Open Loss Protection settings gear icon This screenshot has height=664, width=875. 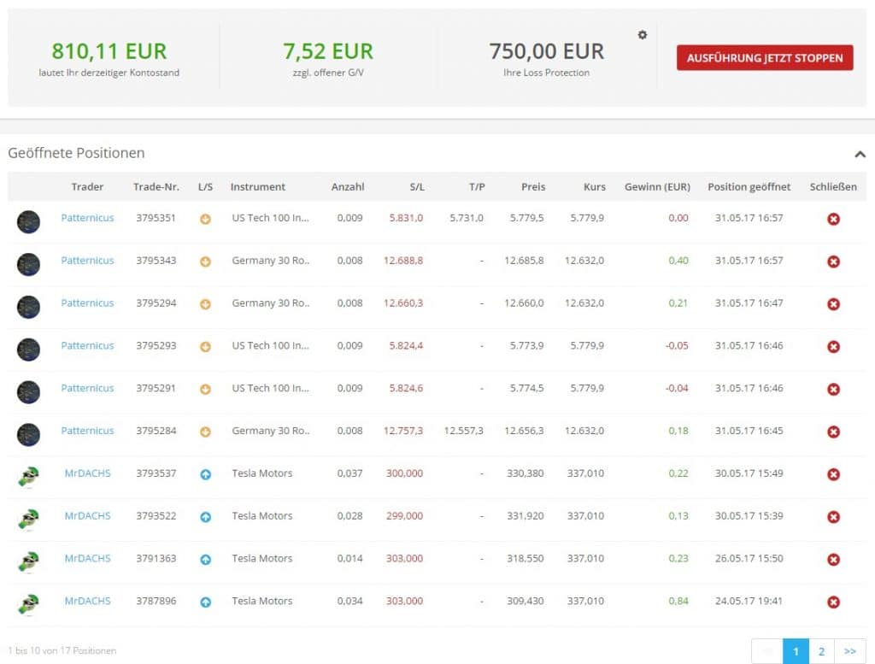click(643, 35)
